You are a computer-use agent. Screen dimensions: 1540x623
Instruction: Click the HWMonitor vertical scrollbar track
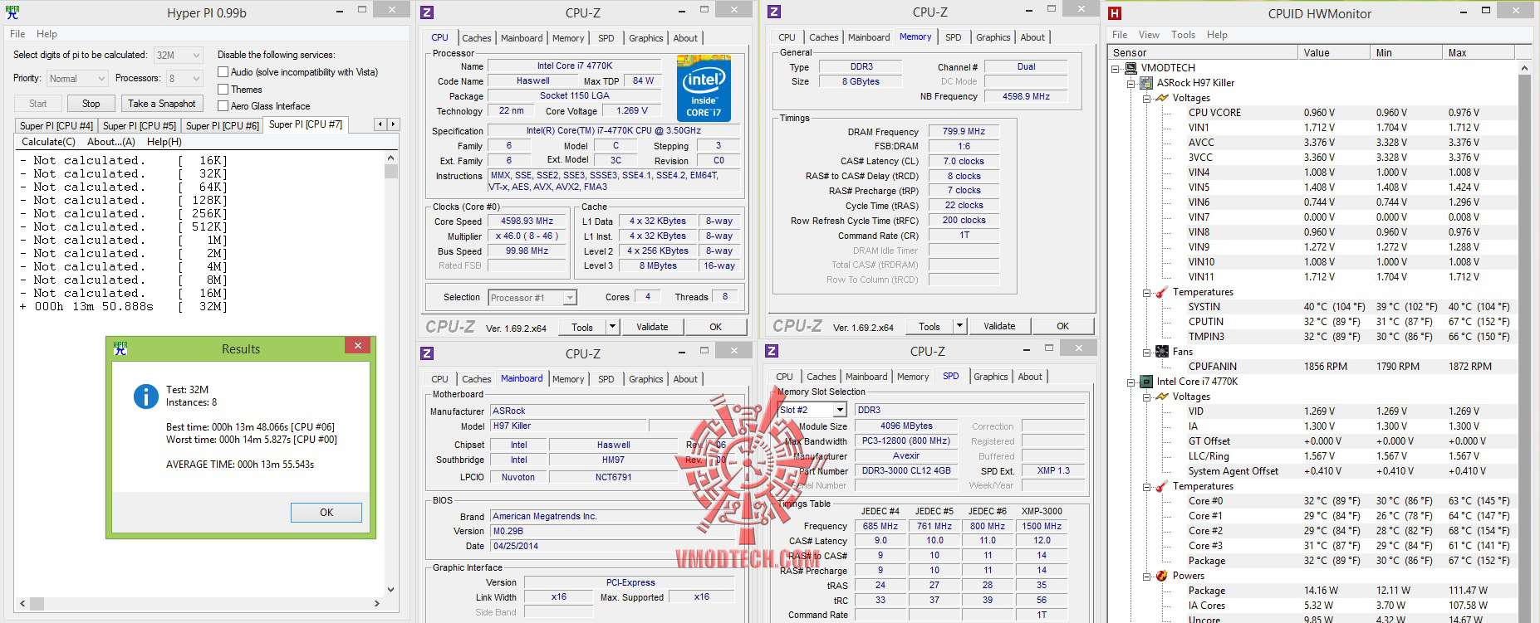(x=1524, y=348)
